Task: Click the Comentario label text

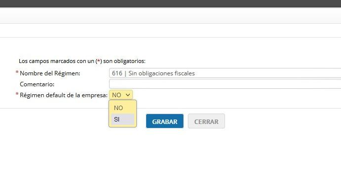Action: tap(37, 84)
